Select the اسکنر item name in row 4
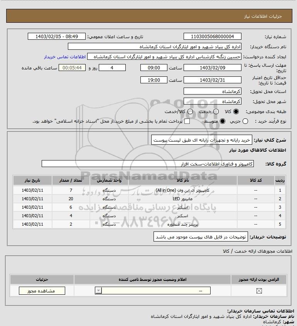The image size is (297, 326). coord(182,216)
